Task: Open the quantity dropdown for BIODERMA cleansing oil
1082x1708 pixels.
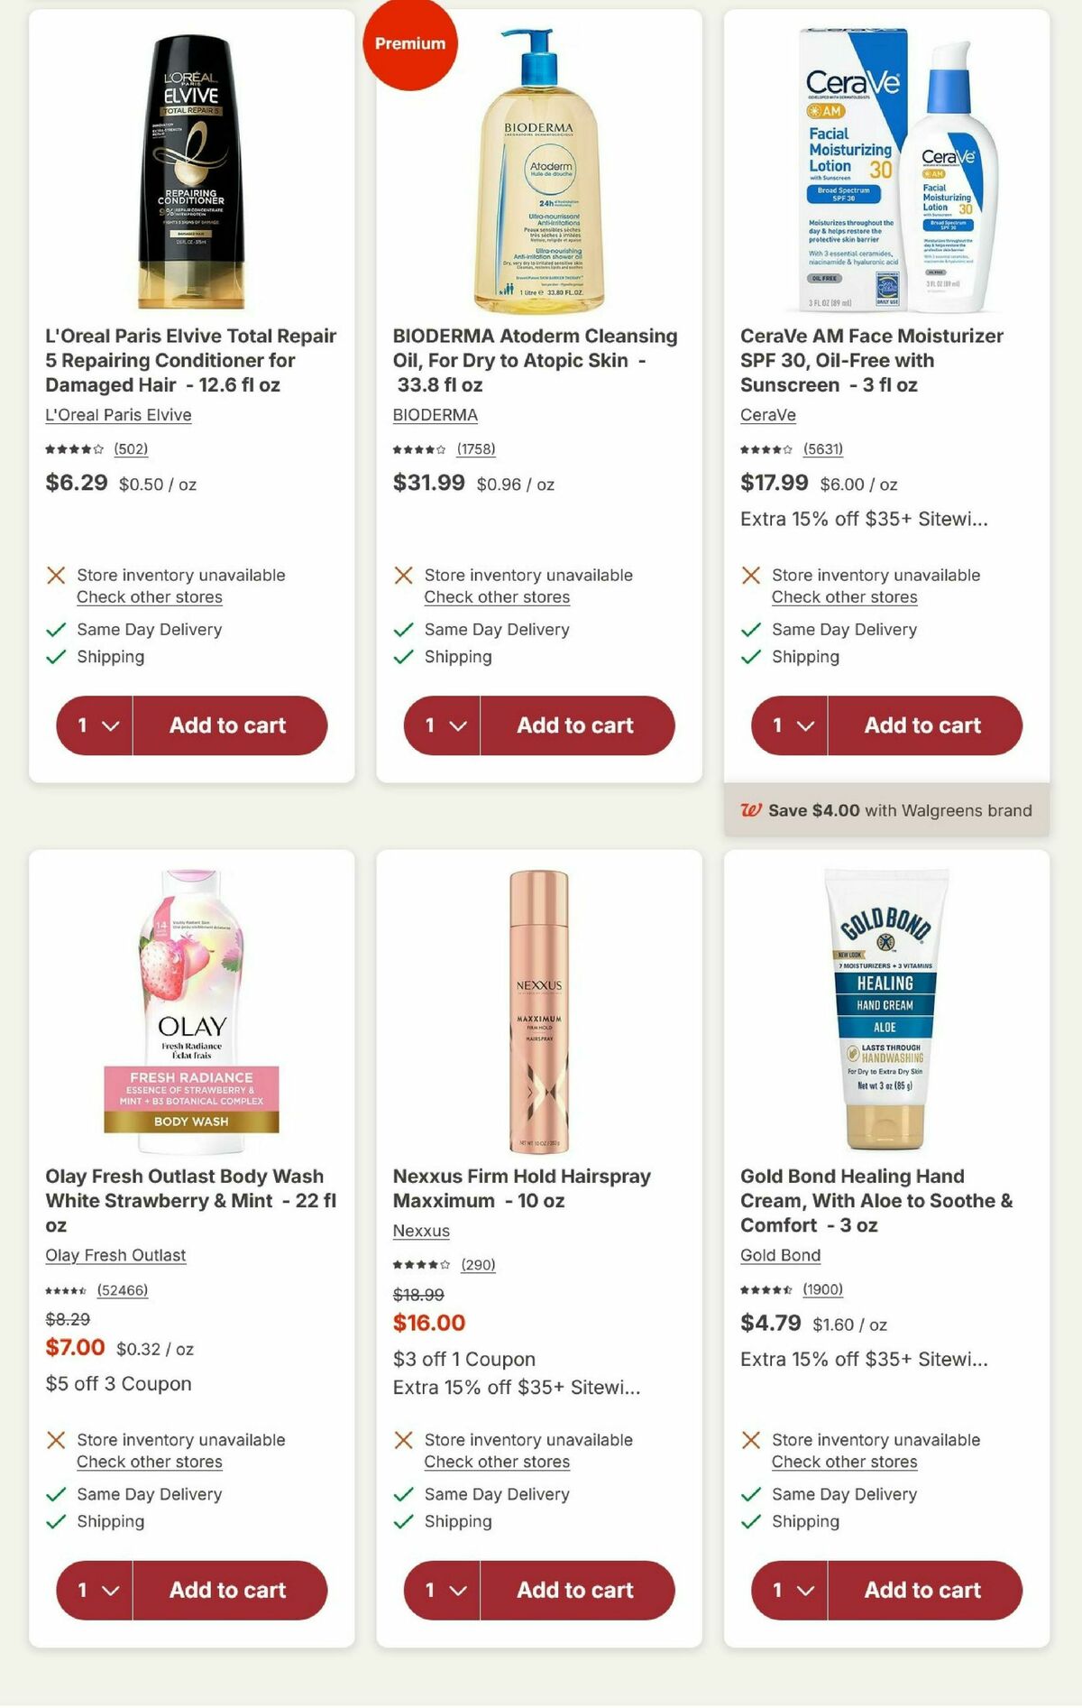Action: pyautogui.click(x=442, y=725)
